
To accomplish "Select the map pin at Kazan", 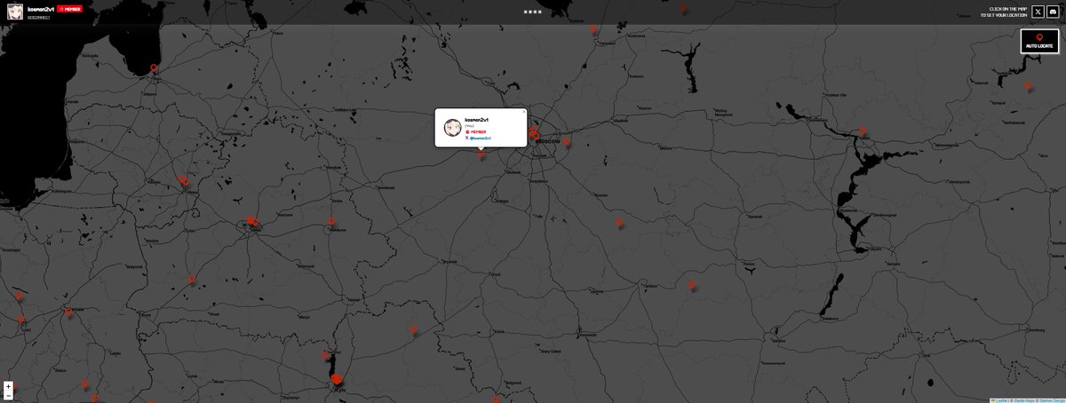I will point(863,131).
